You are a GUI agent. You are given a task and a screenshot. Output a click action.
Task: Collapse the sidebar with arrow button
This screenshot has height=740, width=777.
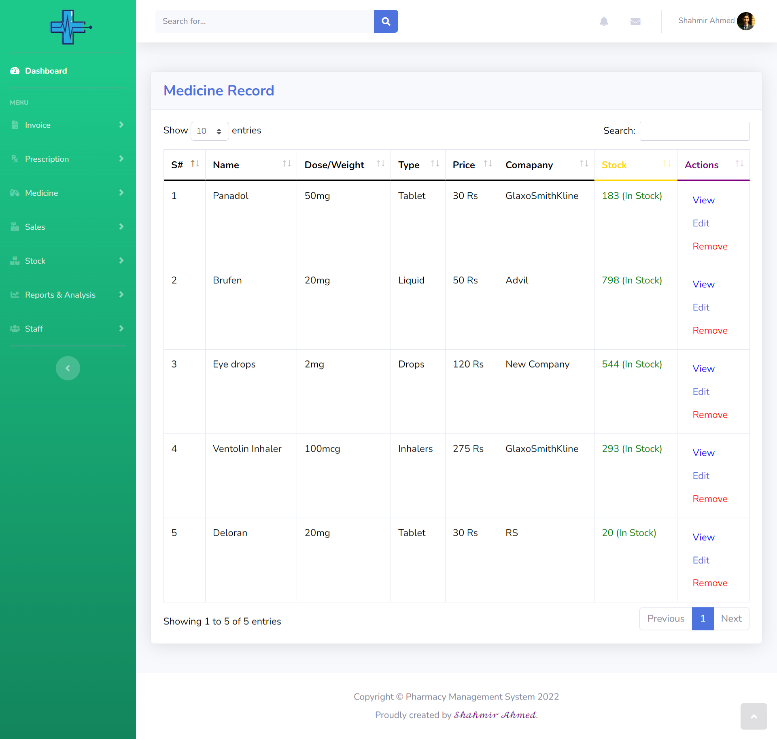[x=68, y=368]
